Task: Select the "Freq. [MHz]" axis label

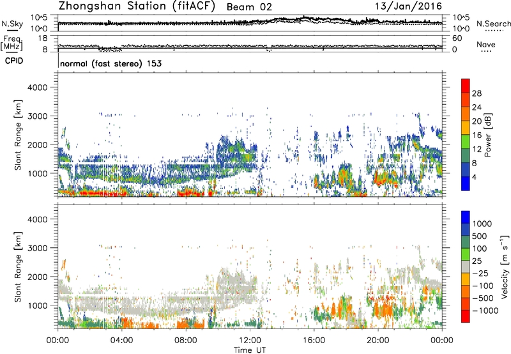Action: 11,43
